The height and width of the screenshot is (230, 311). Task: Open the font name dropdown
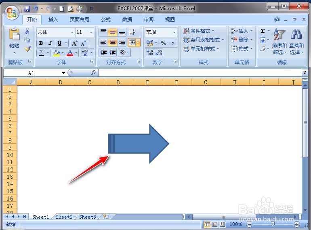(72, 32)
